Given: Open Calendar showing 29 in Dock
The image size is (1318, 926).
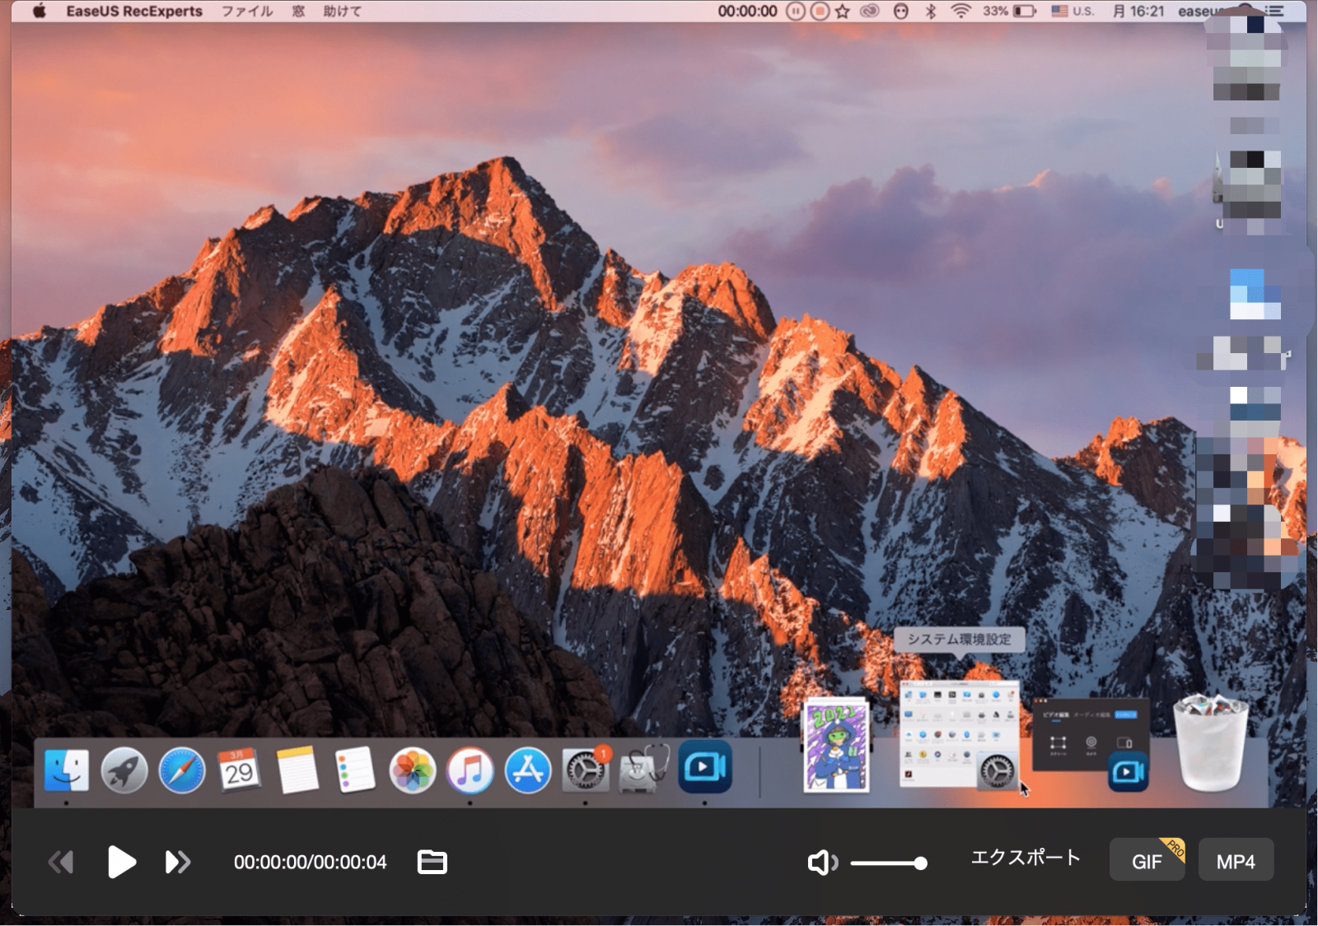Looking at the screenshot, I should coord(239,771).
